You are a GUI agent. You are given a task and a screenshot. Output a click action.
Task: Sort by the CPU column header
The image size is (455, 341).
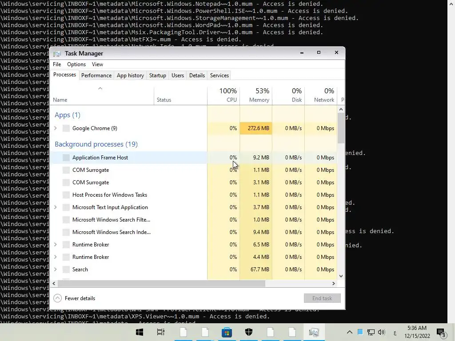point(224,96)
